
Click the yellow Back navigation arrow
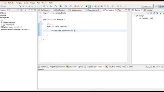tap(121, 6)
